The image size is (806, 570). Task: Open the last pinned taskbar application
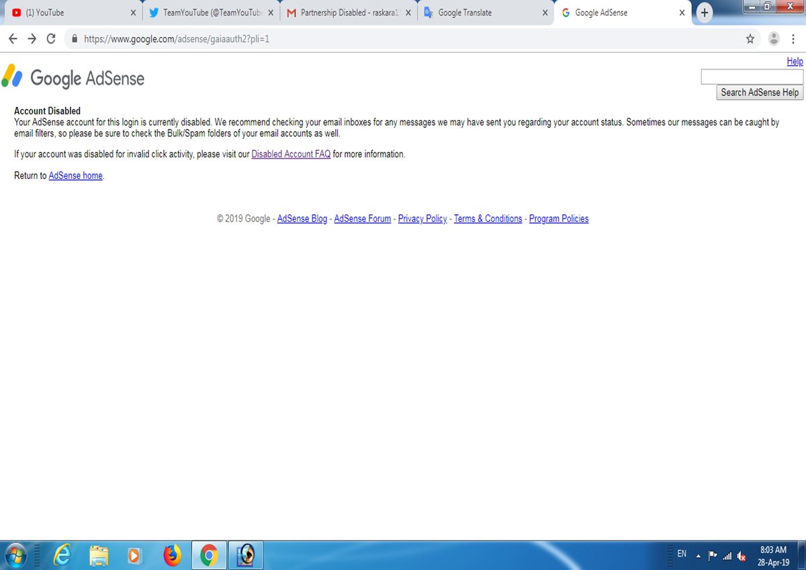(246, 555)
